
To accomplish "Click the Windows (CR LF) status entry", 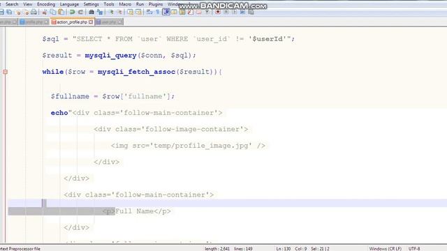I will tap(385, 249).
